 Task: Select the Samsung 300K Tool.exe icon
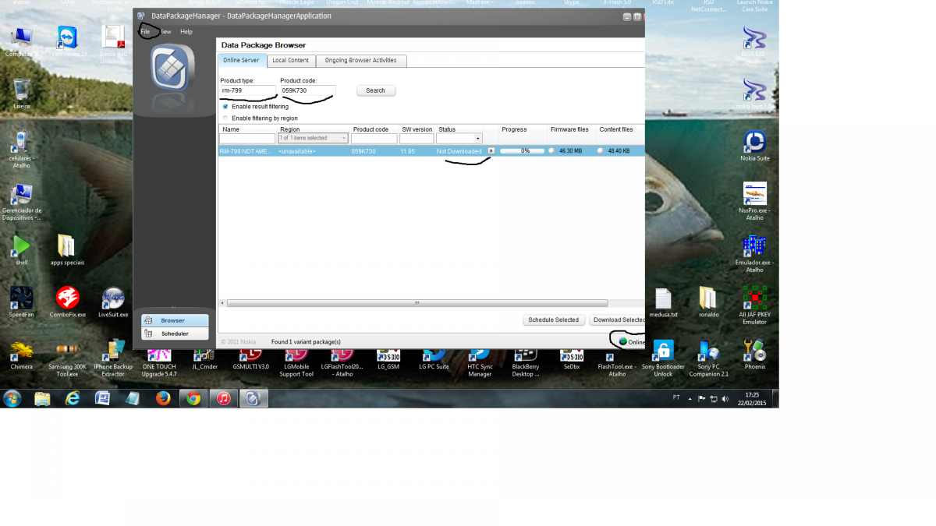pos(68,358)
